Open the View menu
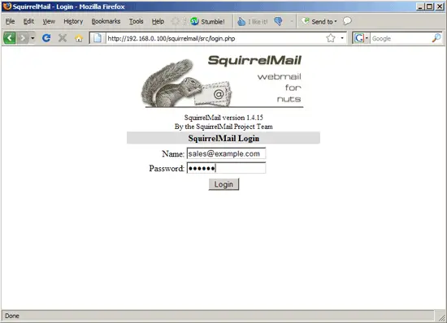Viewport: 447px width, 323px height. [49, 21]
